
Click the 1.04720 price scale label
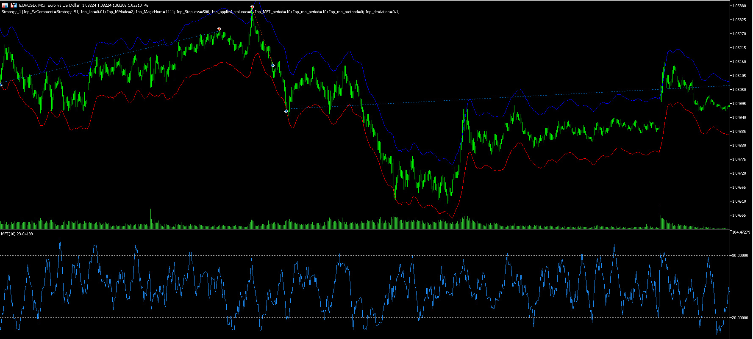point(739,174)
